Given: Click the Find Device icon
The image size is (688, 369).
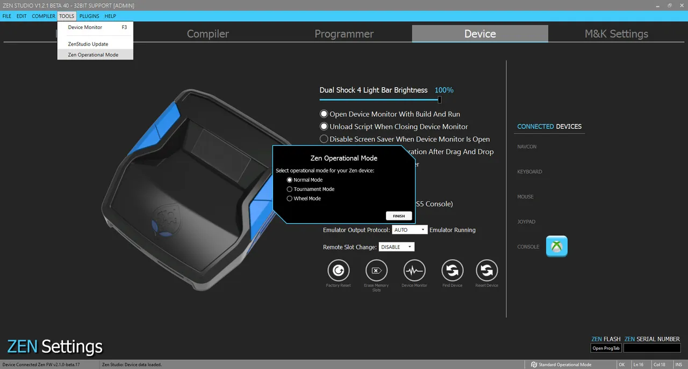Looking at the screenshot, I should coord(452,271).
